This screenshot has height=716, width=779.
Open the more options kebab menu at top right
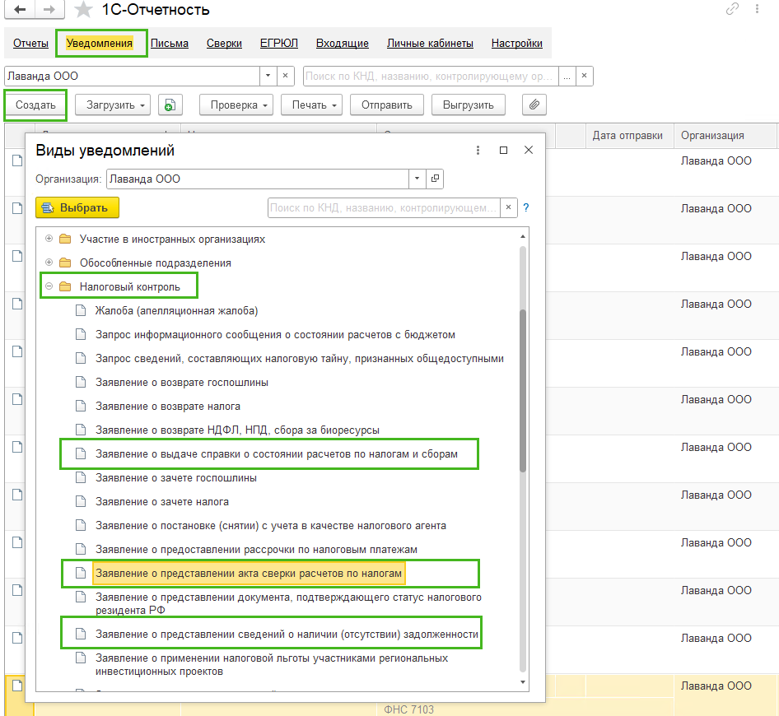(757, 9)
